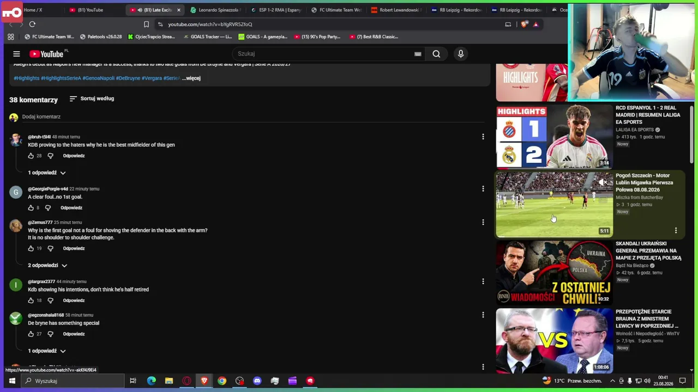Open the #DeBruyne hashtag link
The image size is (698, 392).
(128, 78)
